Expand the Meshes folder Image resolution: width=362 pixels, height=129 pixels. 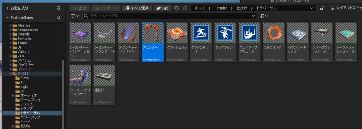[x=10, y=26]
